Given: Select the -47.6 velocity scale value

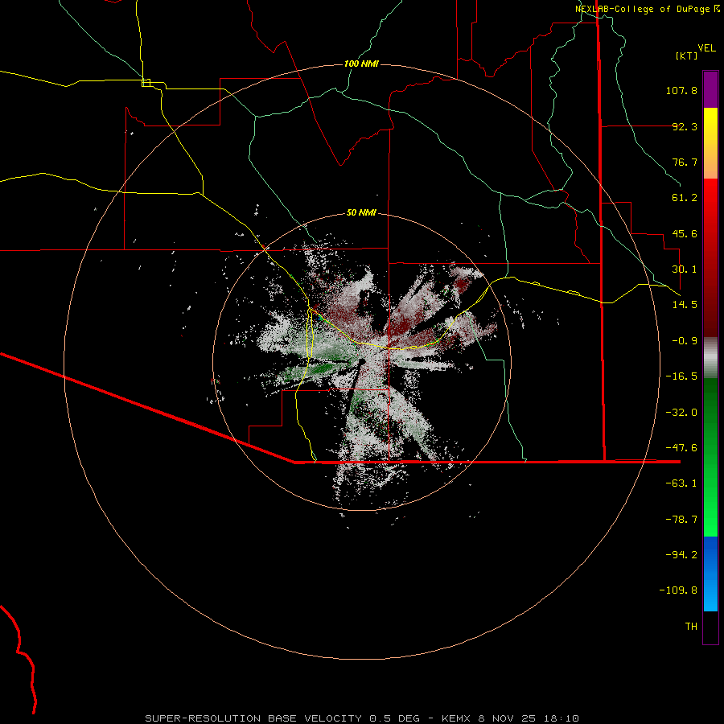Looking at the screenshot, I should [x=681, y=448].
